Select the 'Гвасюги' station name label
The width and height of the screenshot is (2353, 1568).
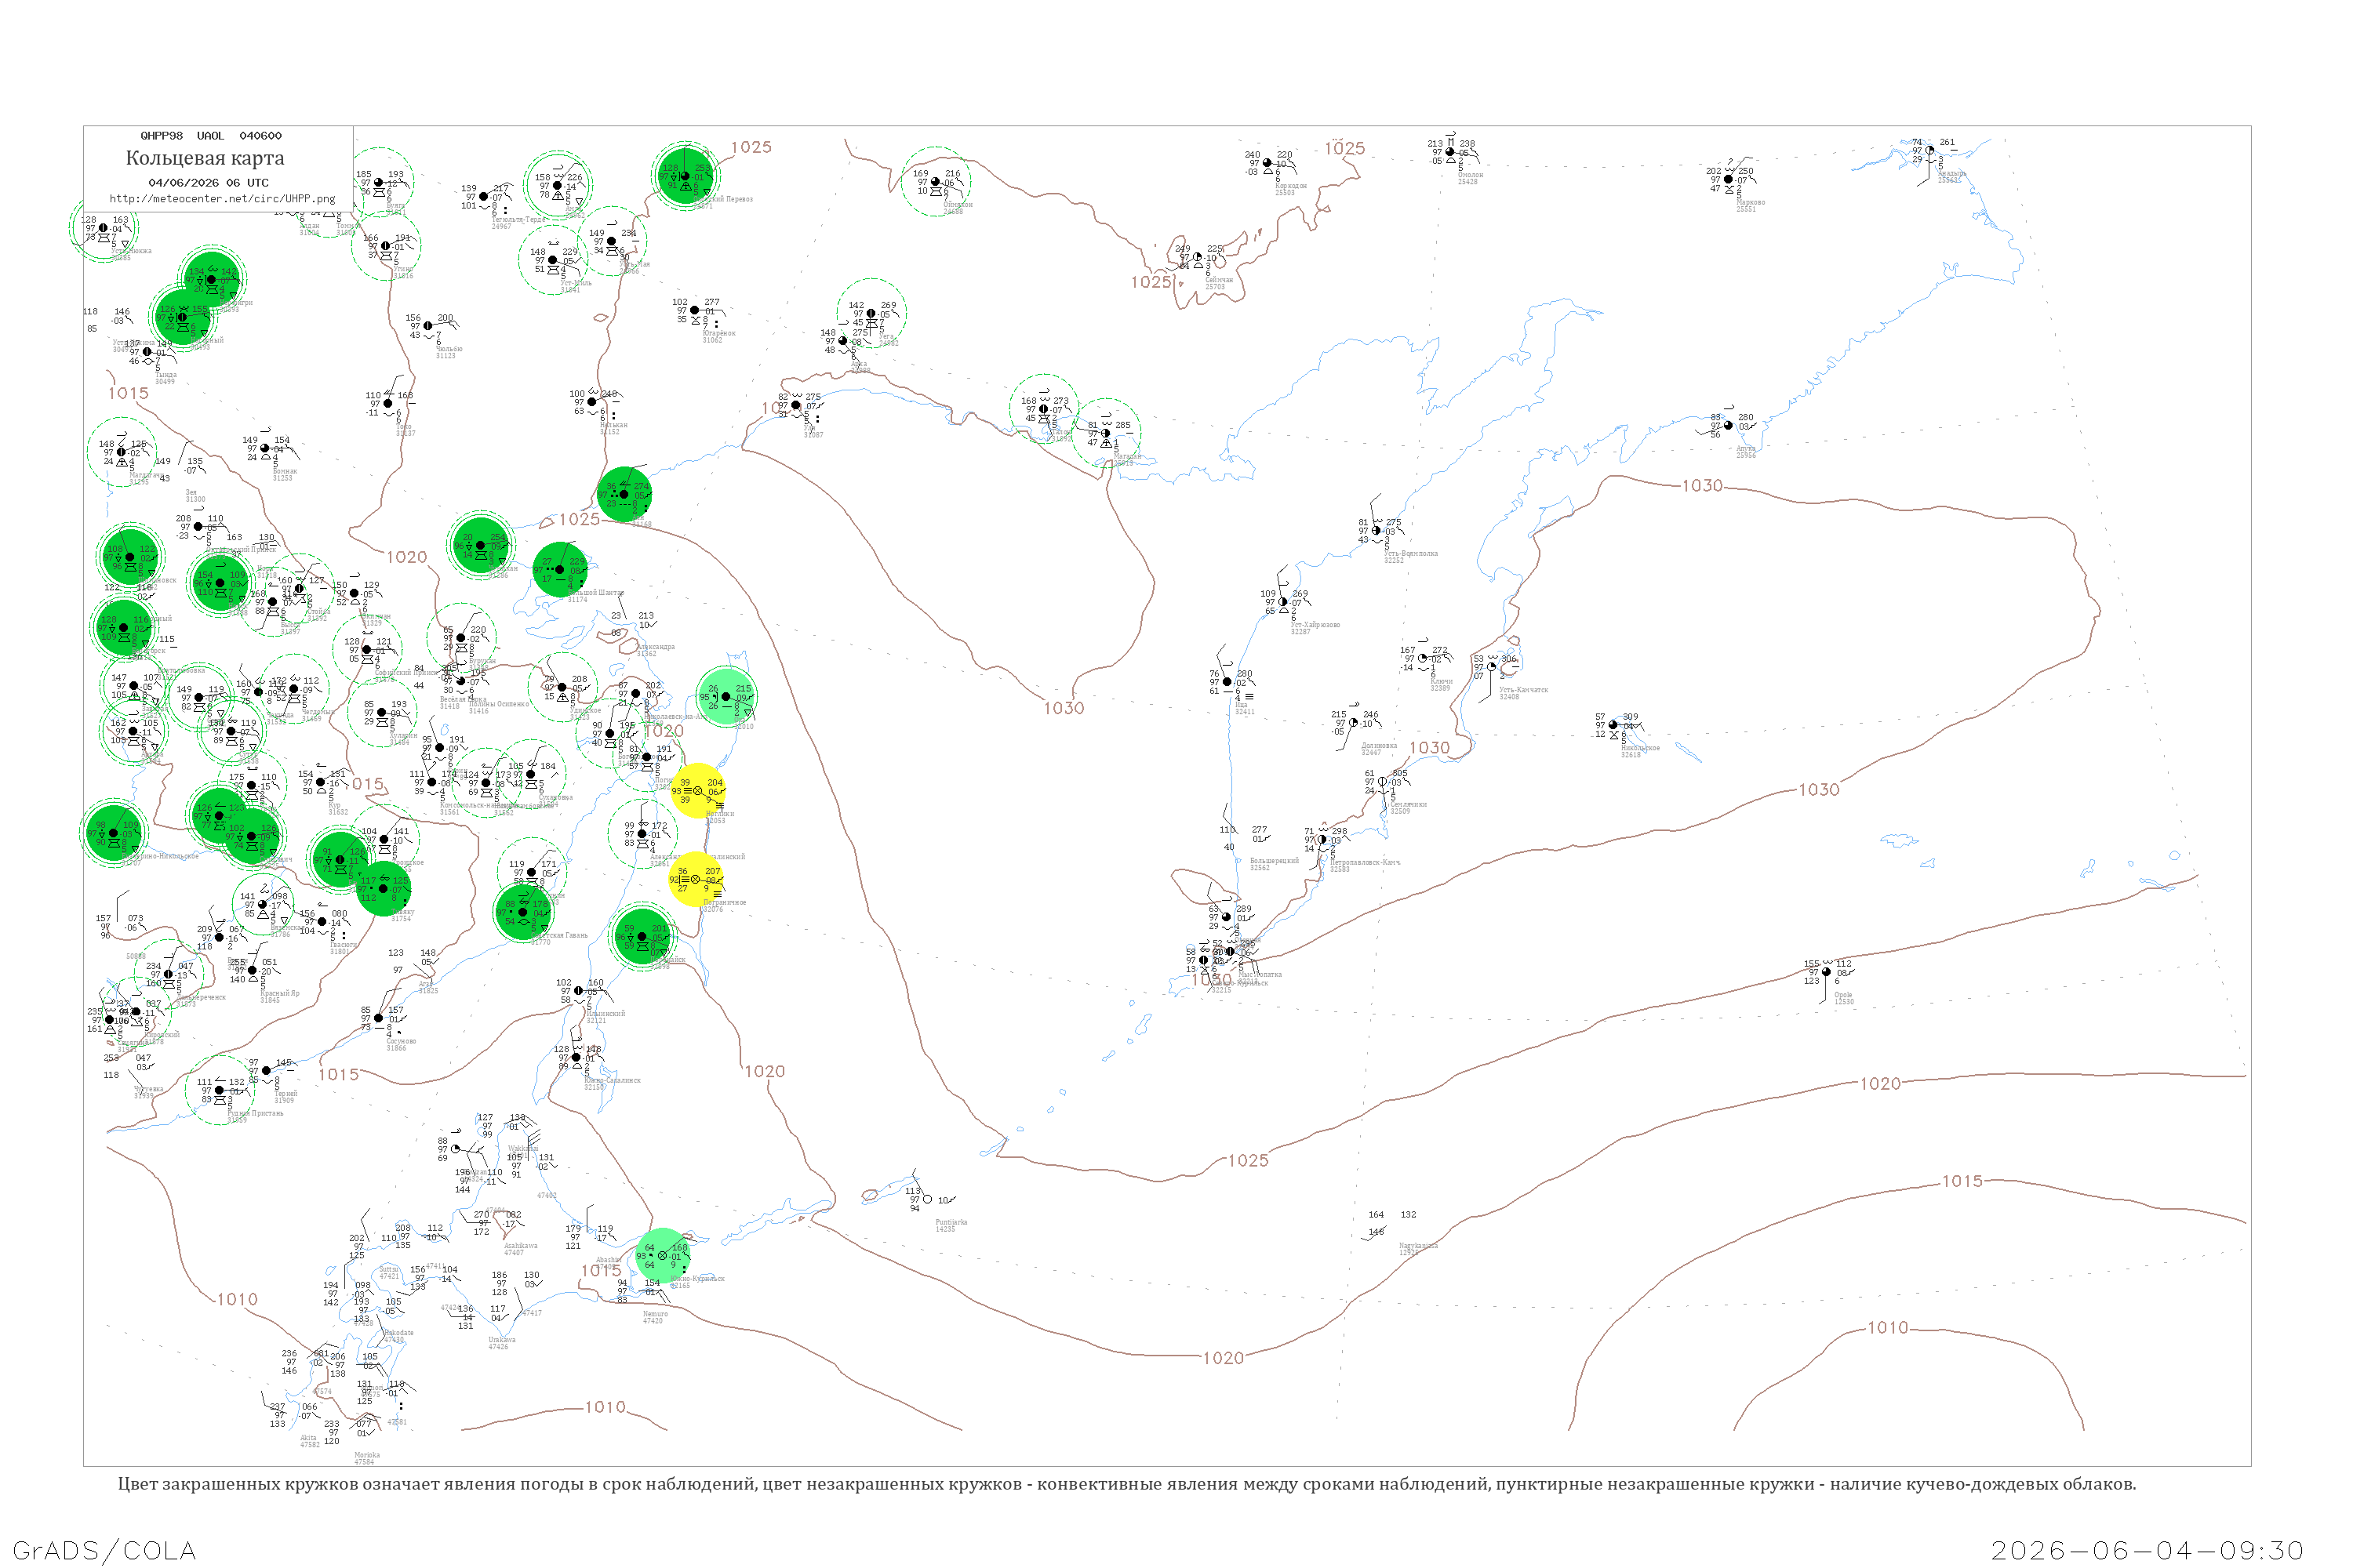(x=344, y=944)
